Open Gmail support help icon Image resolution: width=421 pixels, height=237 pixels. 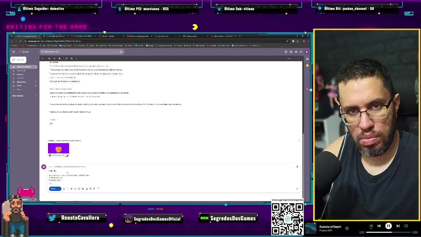pyautogui.click(x=286, y=52)
